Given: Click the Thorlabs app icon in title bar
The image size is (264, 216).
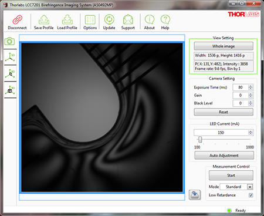Looking at the screenshot, I should [6, 5].
